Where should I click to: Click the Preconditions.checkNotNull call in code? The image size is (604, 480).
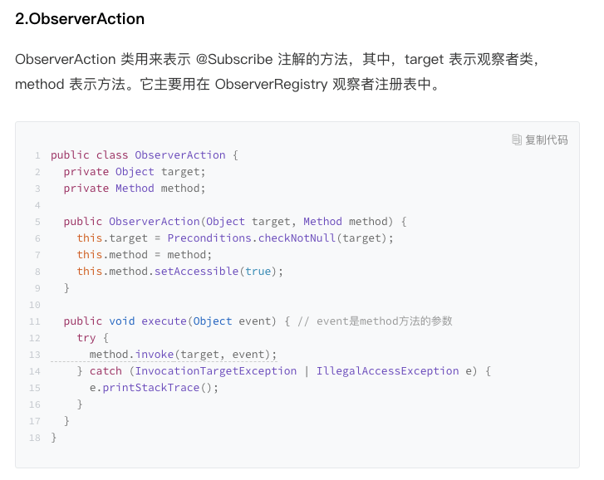tap(248, 238)
